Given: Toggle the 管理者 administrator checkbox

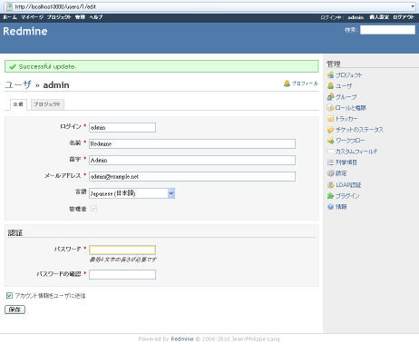Looking at the screenshot, I should pyautogui.click(x=93, y=209).
